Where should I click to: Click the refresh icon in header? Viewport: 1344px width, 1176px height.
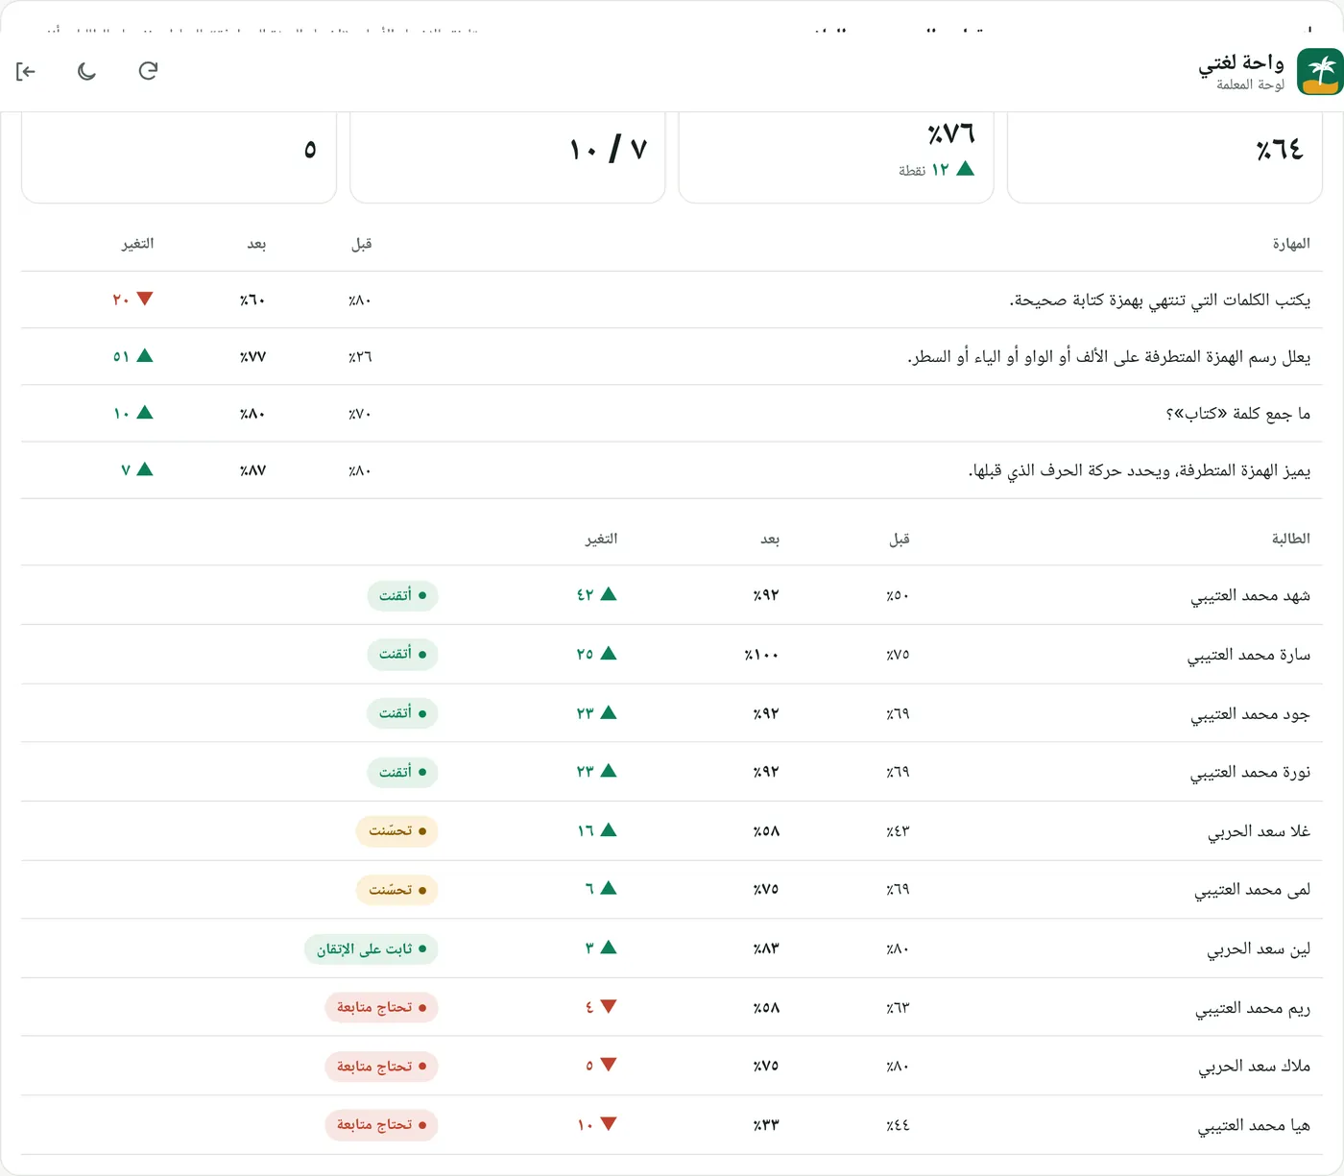click(x=148, y=71)
